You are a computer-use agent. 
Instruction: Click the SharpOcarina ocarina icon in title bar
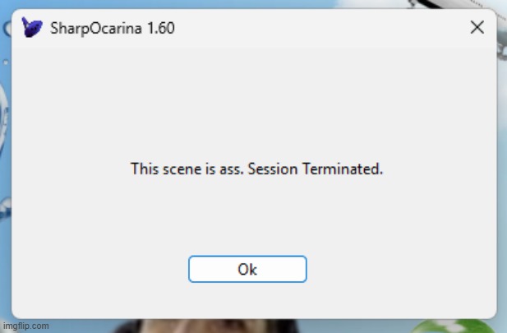point(31,28)
